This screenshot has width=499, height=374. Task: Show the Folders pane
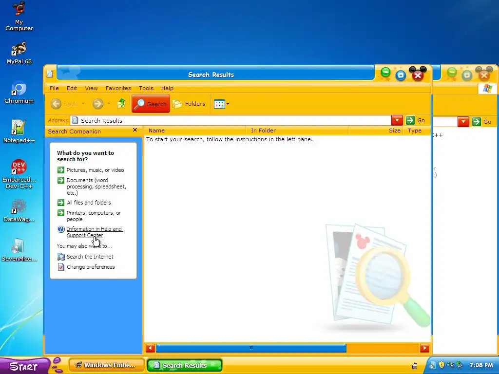189,104
